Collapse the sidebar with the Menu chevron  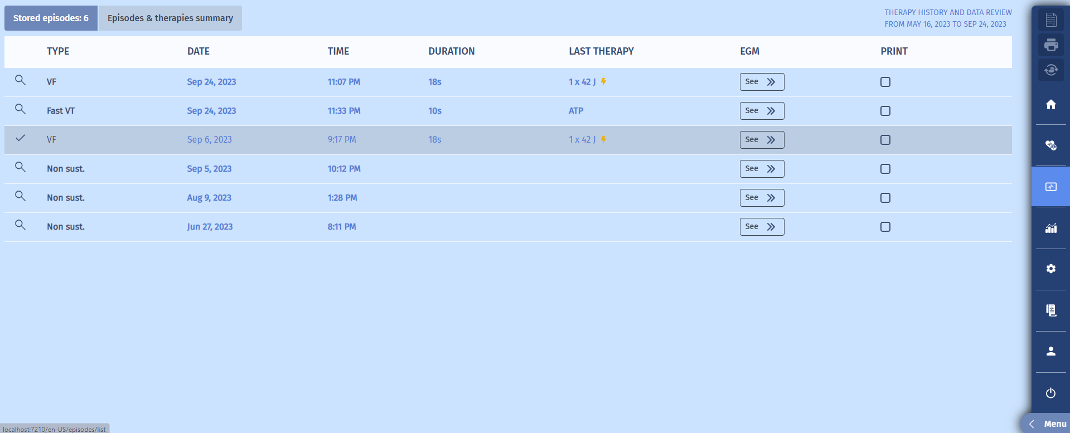[1032, 424]
